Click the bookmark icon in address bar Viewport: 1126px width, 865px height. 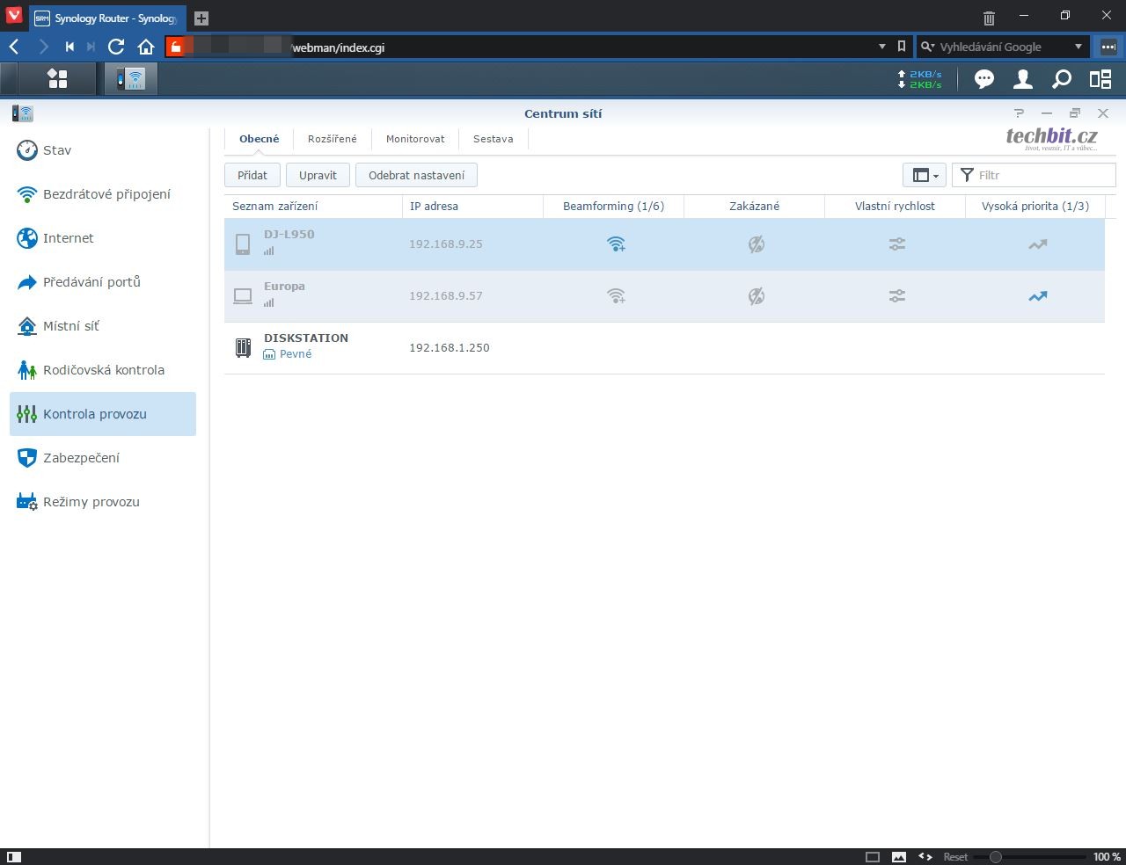pos(902,47)
